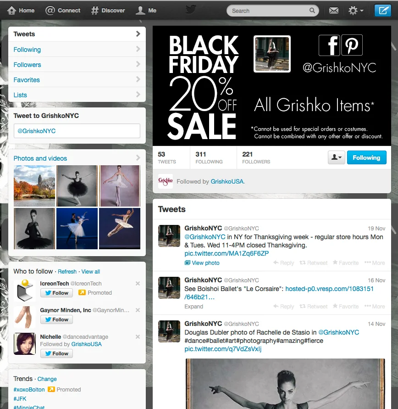Open Favorites in the sidebar
The width and height of the screenshot is (398, 409).
point(77,79)
